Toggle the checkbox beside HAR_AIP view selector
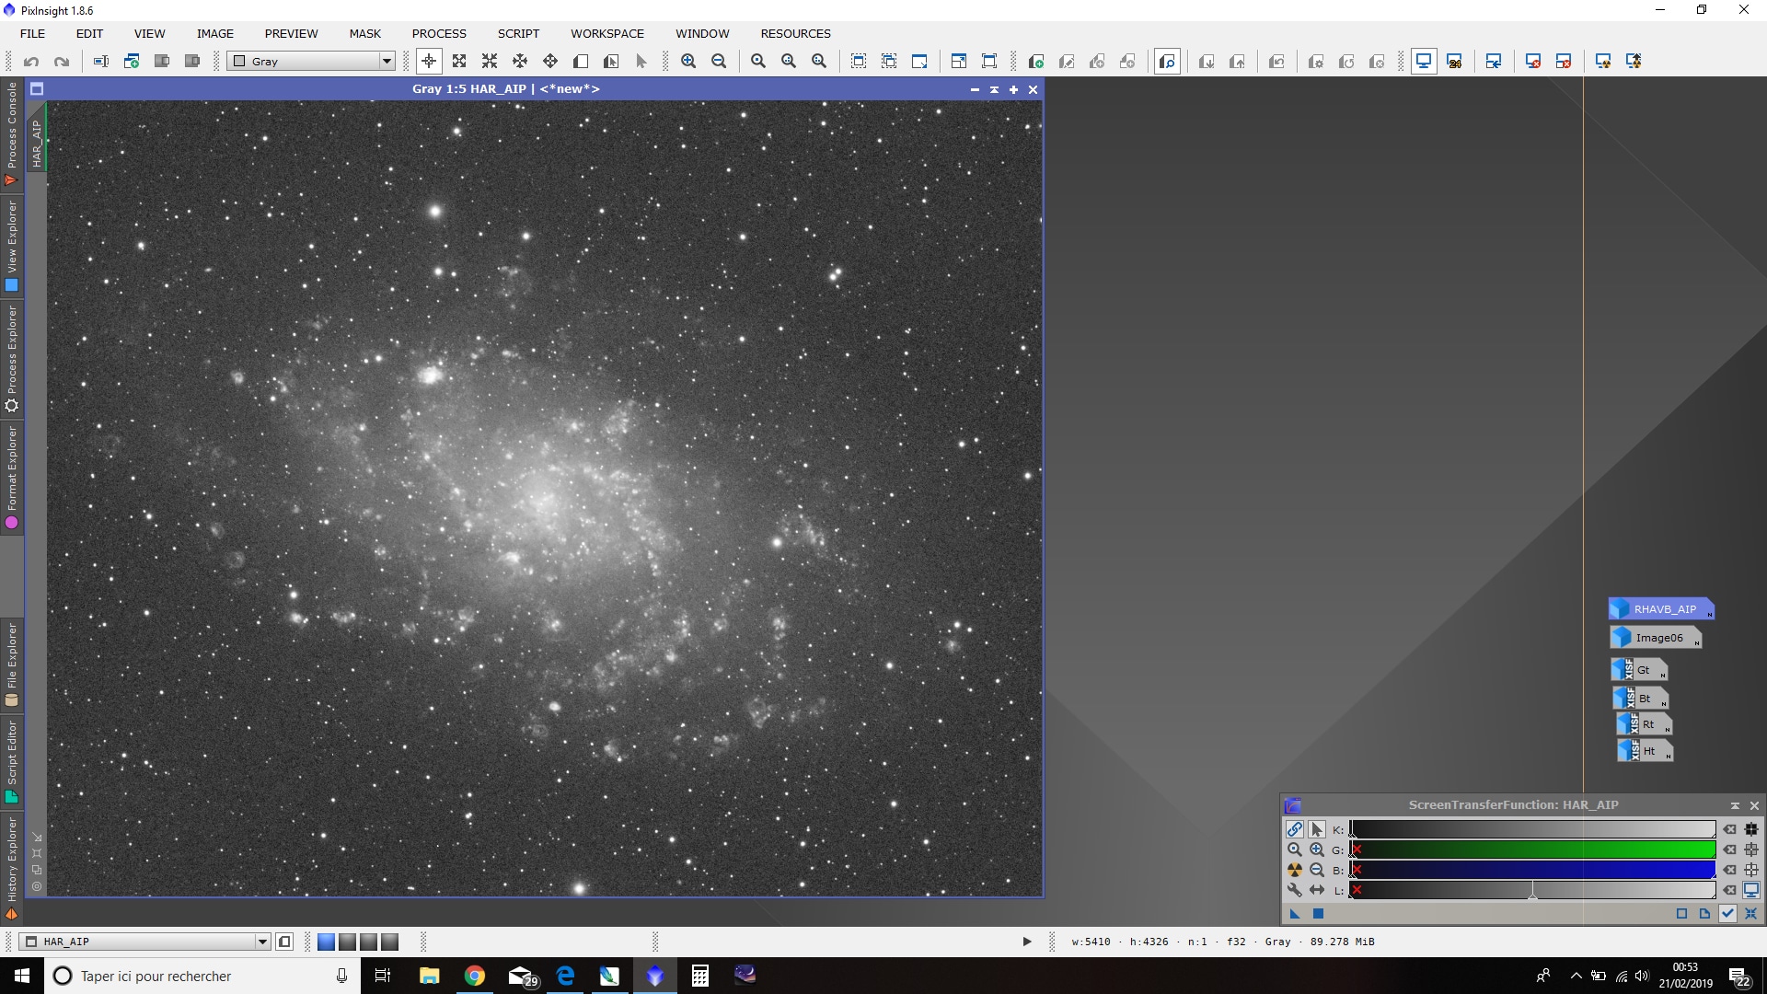This screenshot has width=1767, height=994. [284, 942]
